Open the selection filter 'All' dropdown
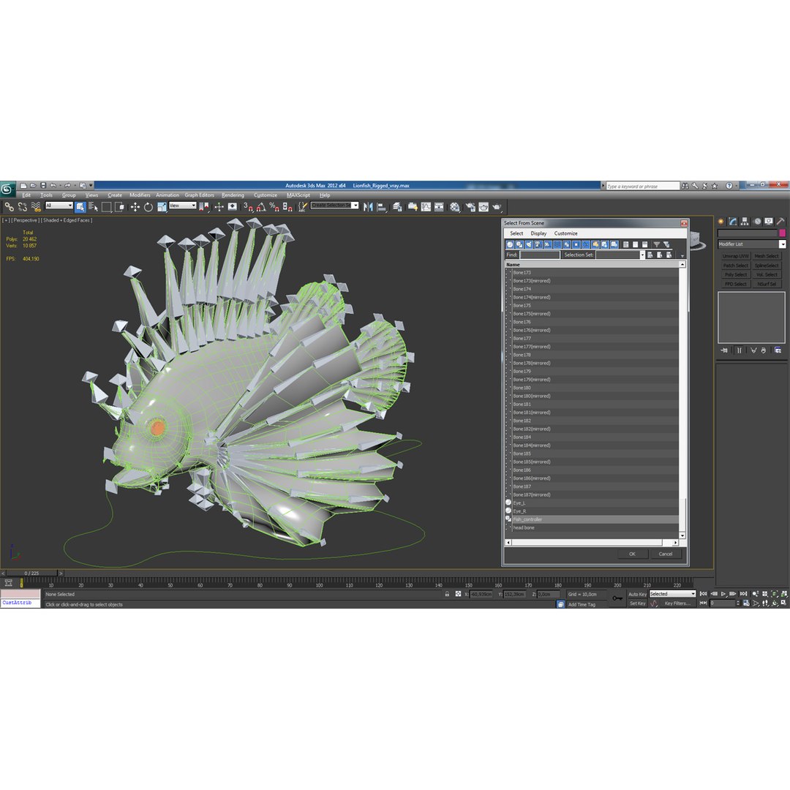Screen dimensions: 790x790 click(59, 206)
